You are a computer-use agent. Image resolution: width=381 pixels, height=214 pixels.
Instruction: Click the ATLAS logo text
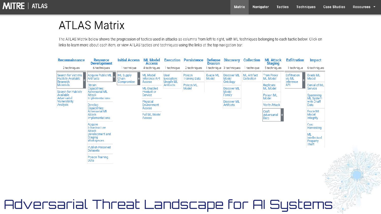point(40,6)
